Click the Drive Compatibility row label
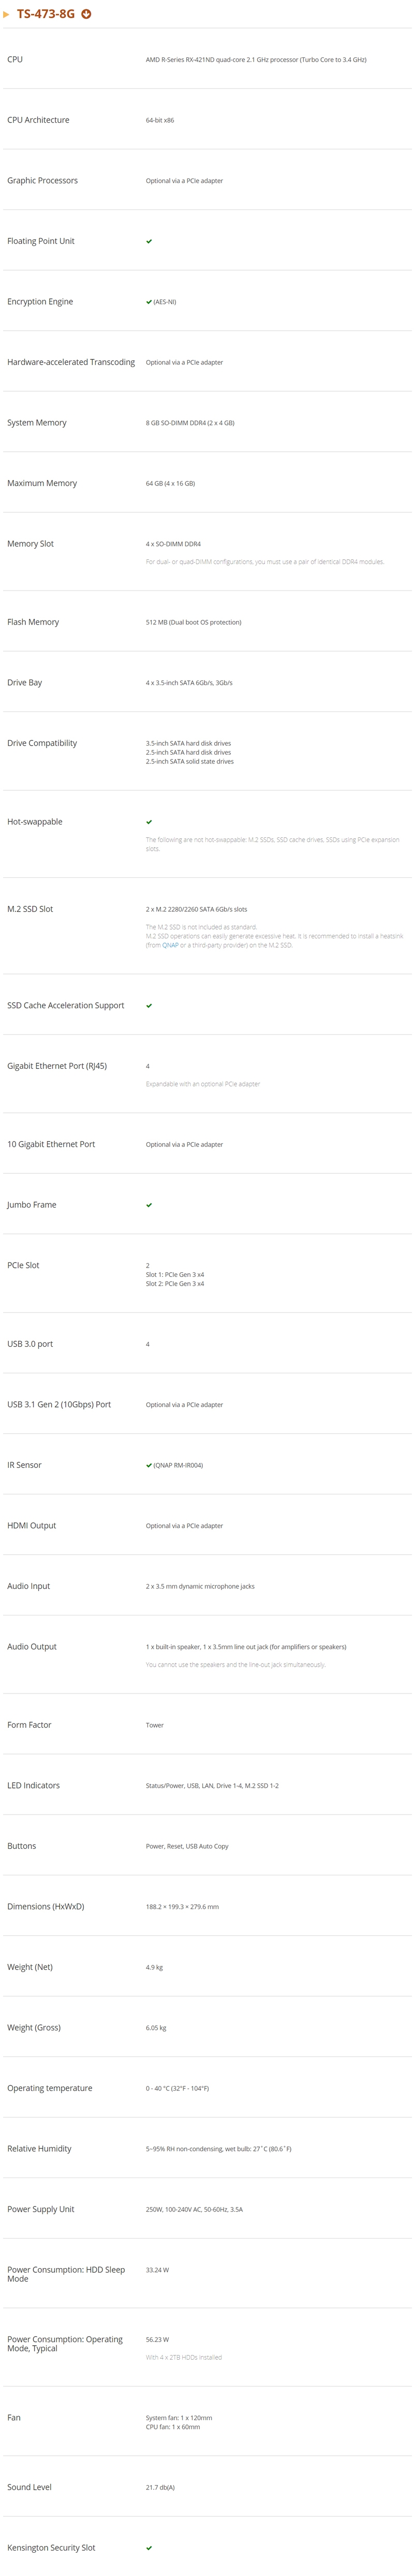The width and height of the screenshot is (414, 2576). [x=42, y=743]
